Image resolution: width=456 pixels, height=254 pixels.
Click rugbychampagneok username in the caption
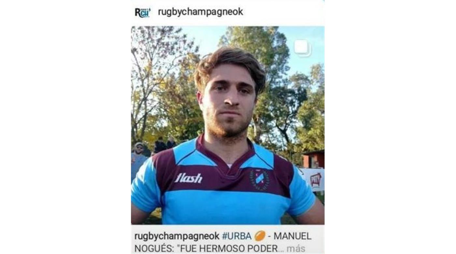click(177, 236)
